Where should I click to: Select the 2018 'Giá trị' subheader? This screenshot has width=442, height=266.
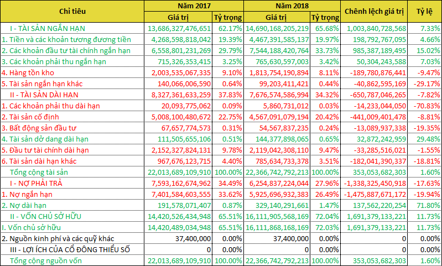click(x=277, y=17)
